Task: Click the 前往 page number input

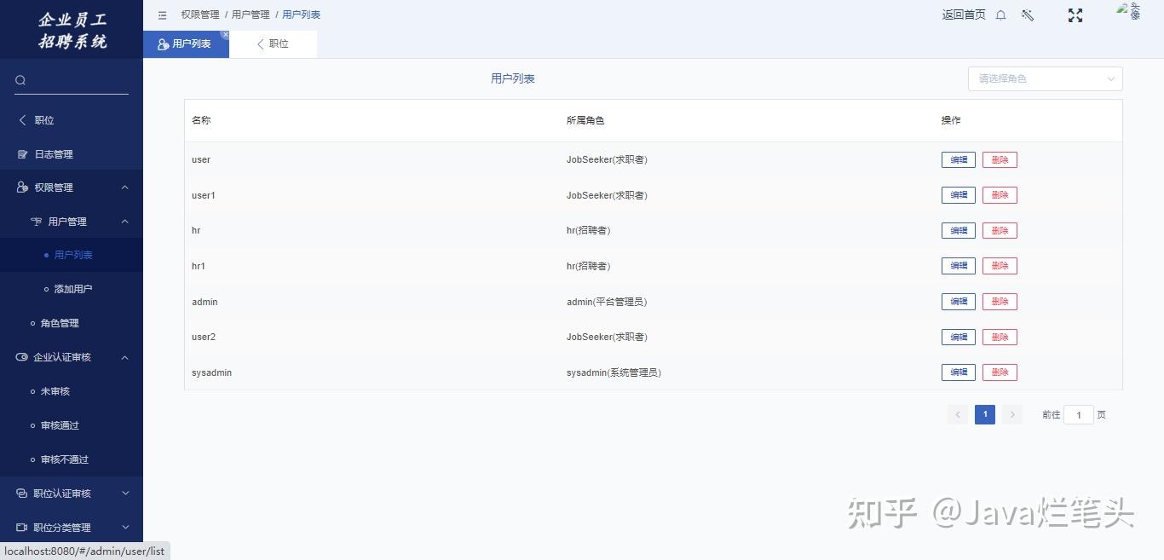Action: click(1079, 415)
